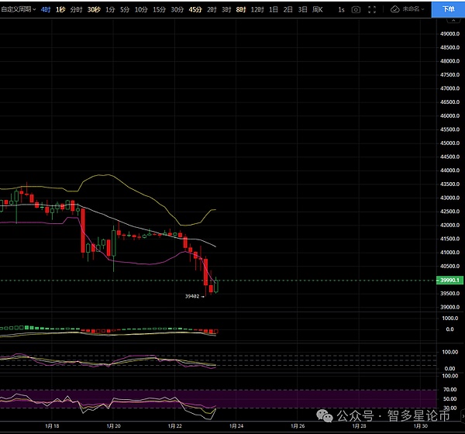Image resolution: width=465 pixels, height=434 pixels.
Task: Click the 39482 low price marker
Action: [193, 295]
